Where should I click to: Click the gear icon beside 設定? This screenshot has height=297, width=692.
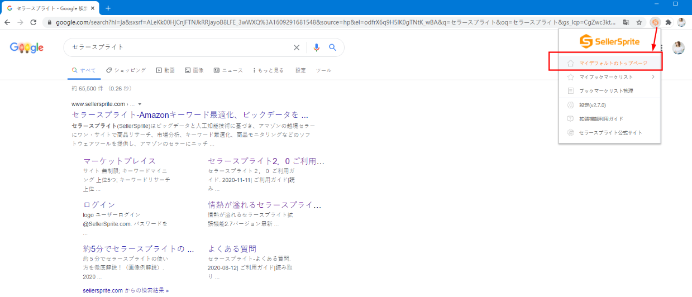point(570,105)
